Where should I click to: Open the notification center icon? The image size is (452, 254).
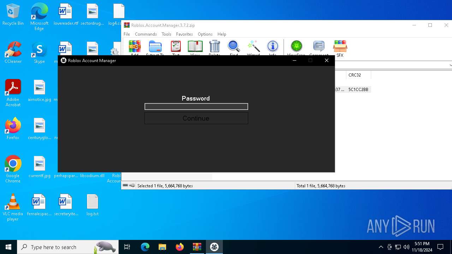[440, 247]
